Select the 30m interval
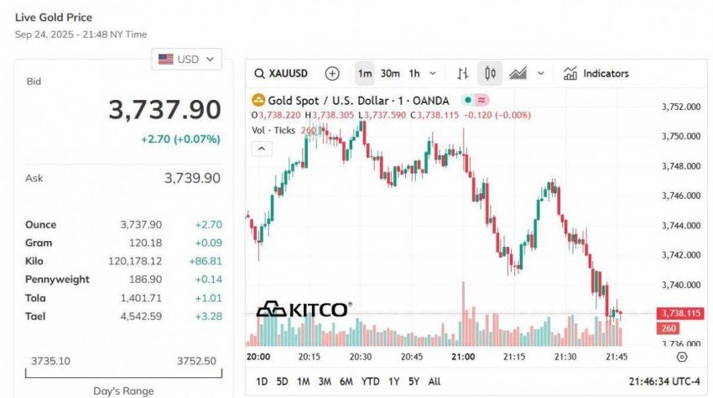This screenshot has height=398, width=713. coord(390,74)
